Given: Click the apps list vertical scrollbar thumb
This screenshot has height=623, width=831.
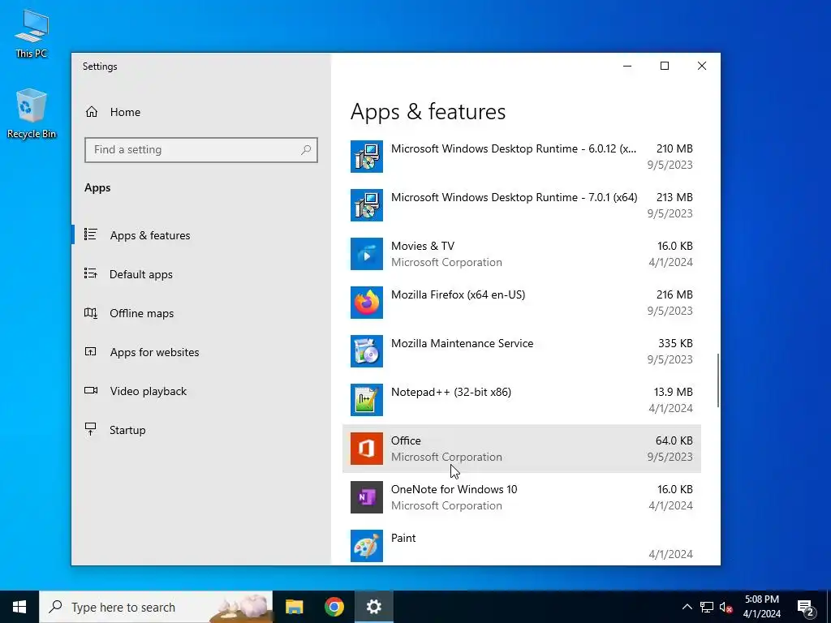Looking at the screenshot, I should [718, 380].
